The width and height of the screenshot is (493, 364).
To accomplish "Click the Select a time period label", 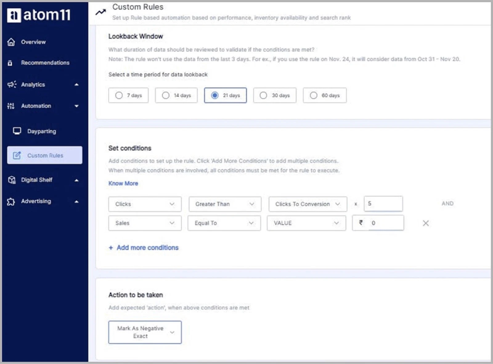I will (158, 75).
